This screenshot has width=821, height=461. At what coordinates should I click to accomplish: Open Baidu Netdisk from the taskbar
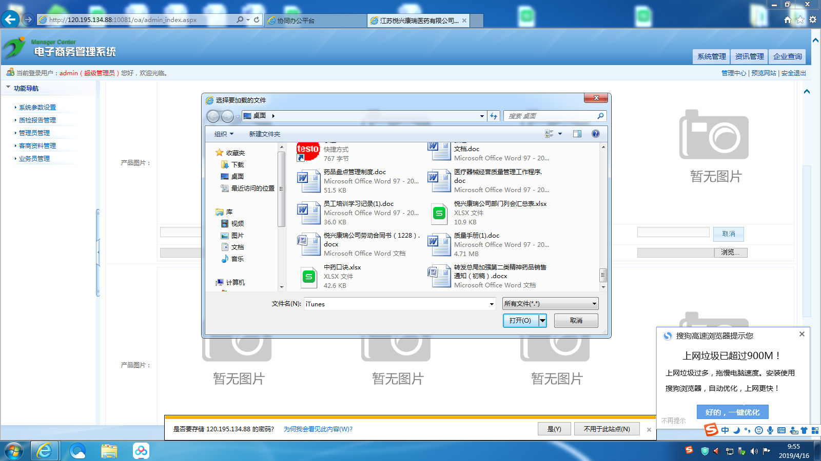[x=141, y=451]
